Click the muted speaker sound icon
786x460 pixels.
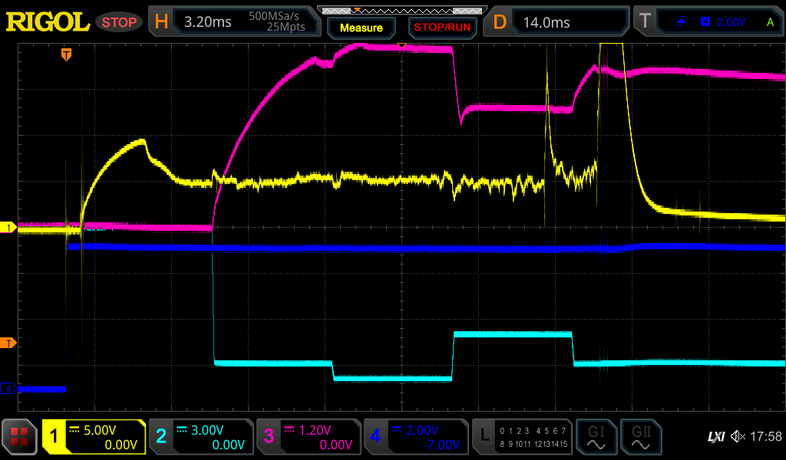pos(738,437)
